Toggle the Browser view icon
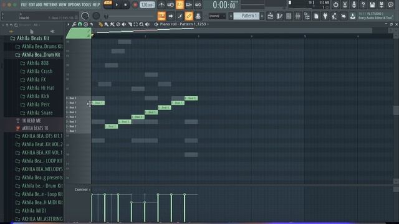Screen dimensions: 399x224 pos(307,16)
